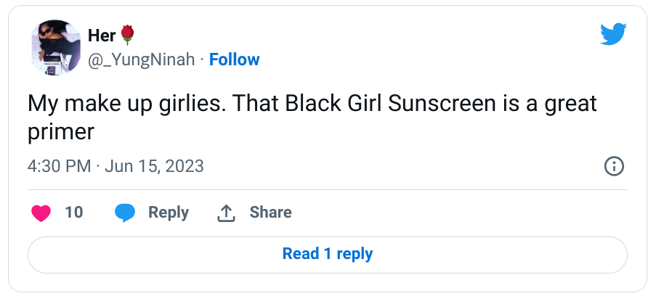Click the Read 1 reply button
Screen dimensions: 656x296
point(328,255)
